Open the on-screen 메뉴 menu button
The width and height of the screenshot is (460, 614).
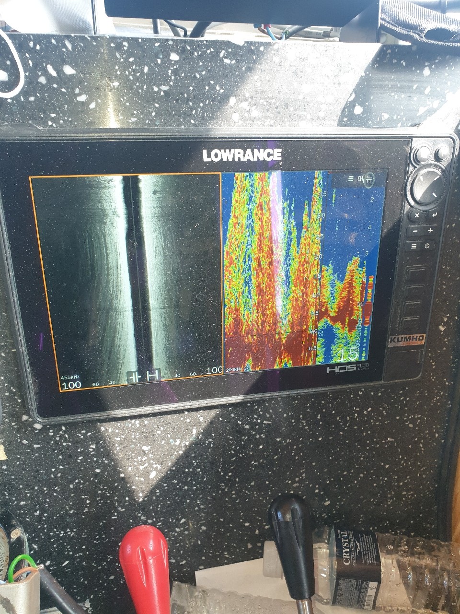[360, 178]
